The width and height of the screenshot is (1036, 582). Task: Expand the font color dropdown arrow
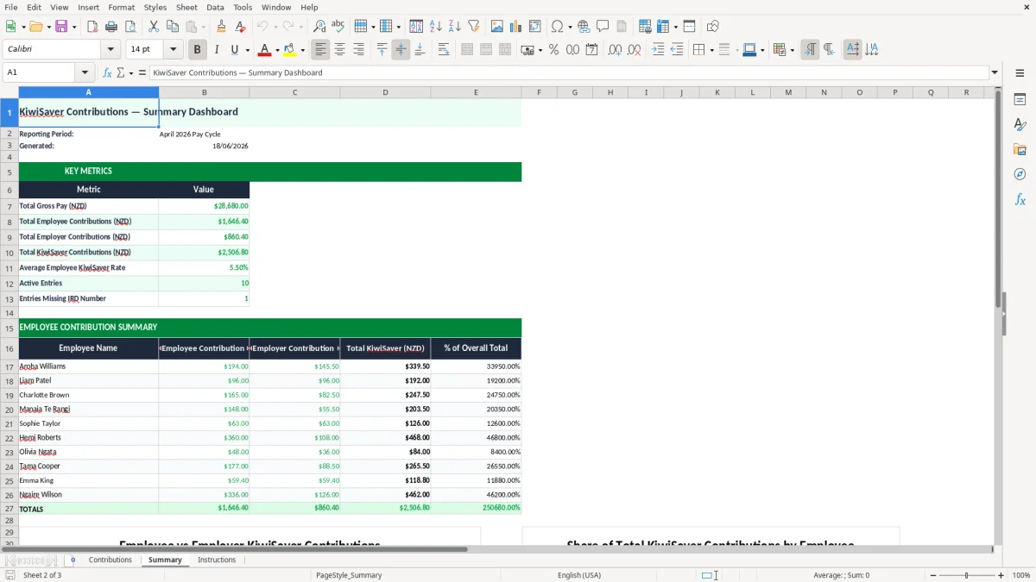tap(277, 50)
